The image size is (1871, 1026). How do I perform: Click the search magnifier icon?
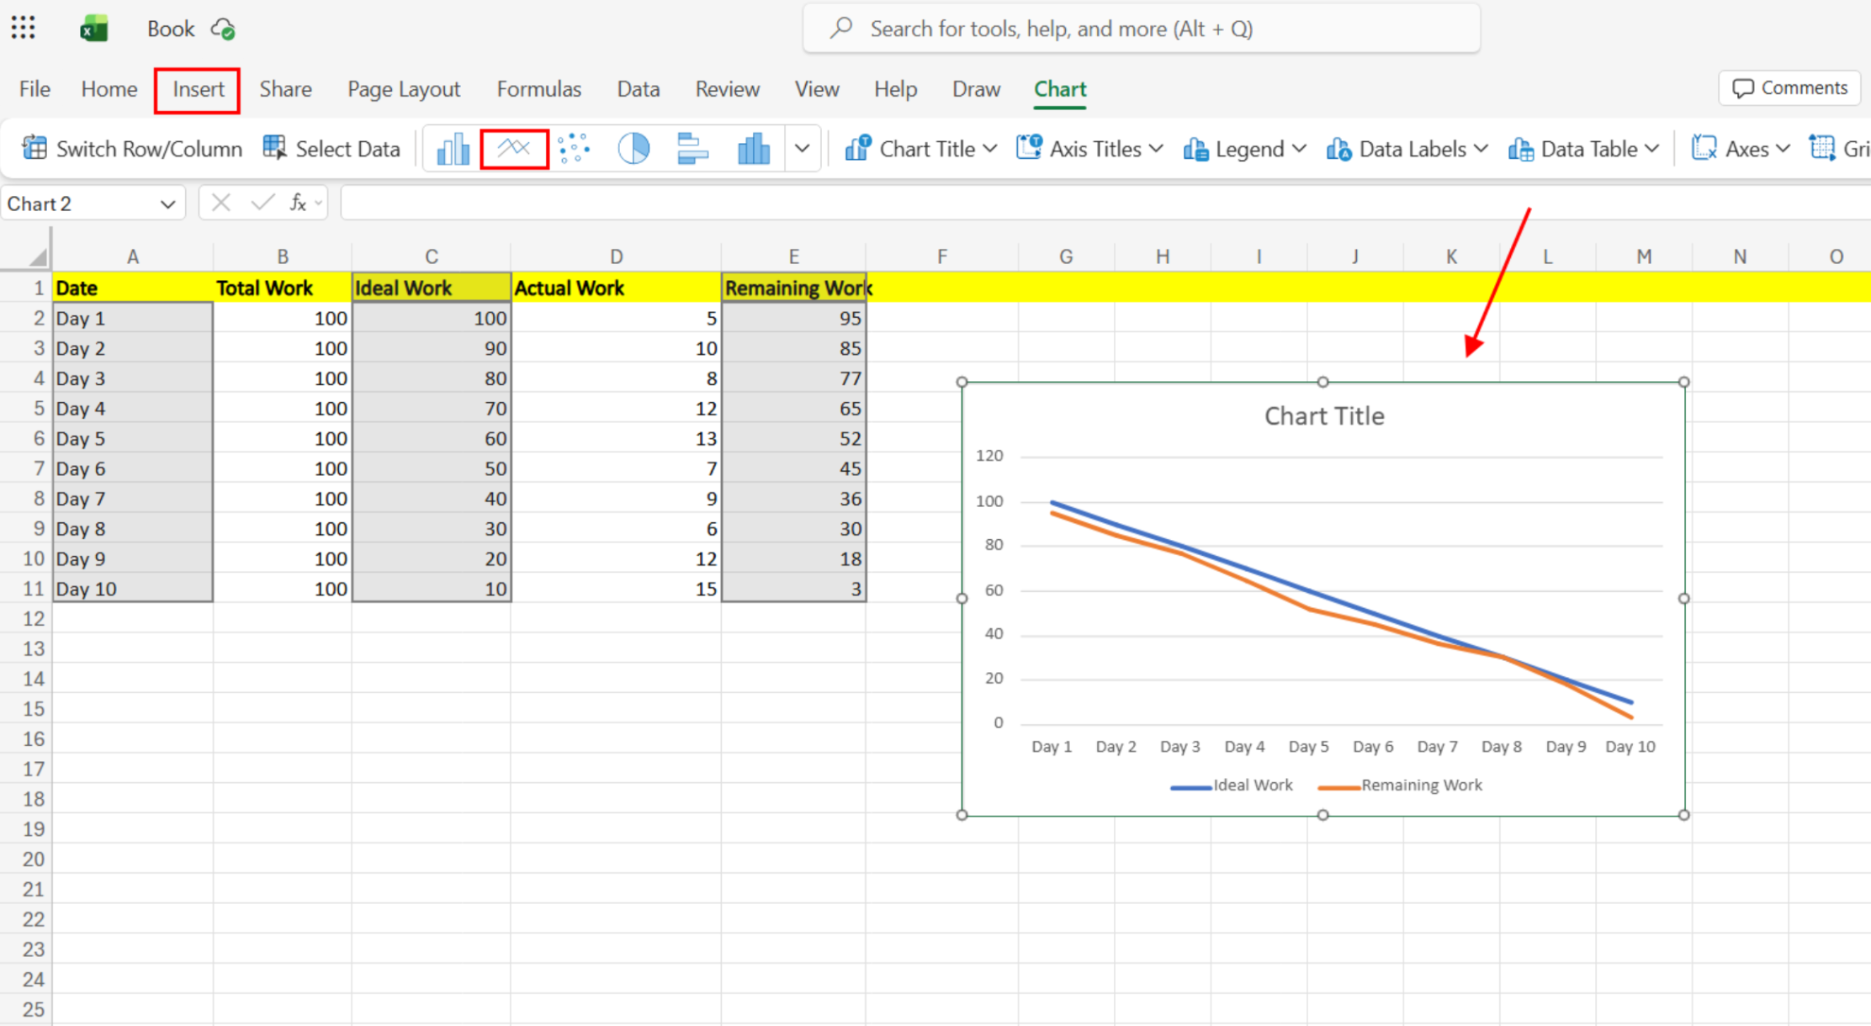(x=840, y=28)
